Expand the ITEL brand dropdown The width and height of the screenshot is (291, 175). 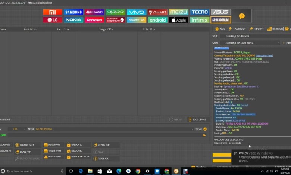(17, 129)
